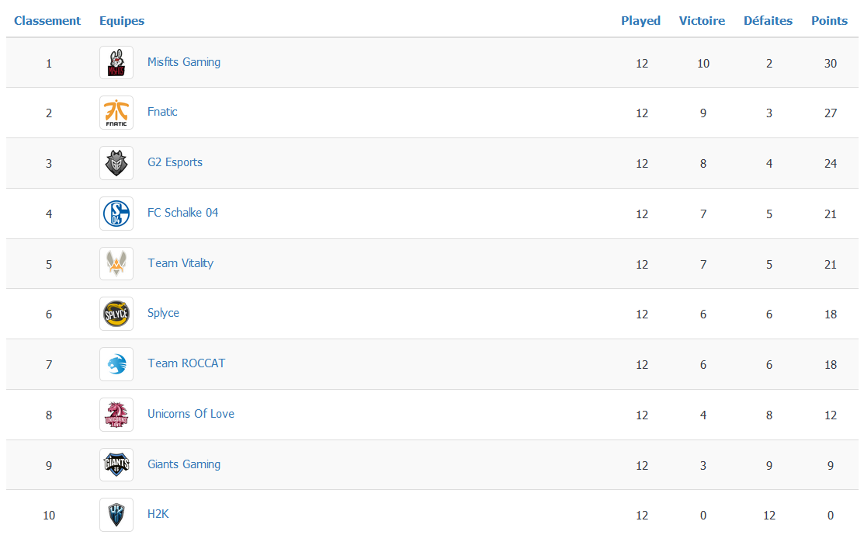Click the FC Schalke 04 crest
Image resolution: width=864 pixels, height=535 pixels.
(x=116, y=214)
